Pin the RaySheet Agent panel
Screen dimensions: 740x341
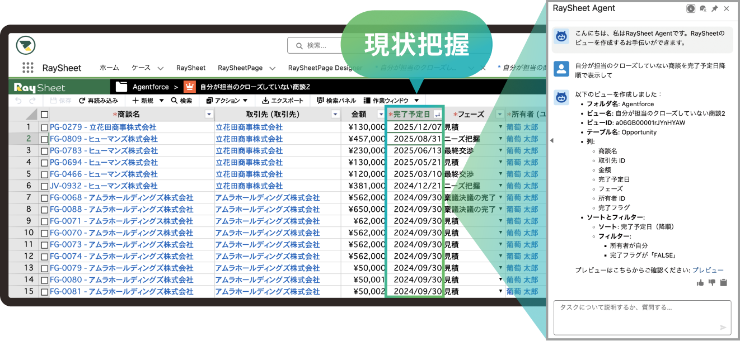[x=715, y=8]
